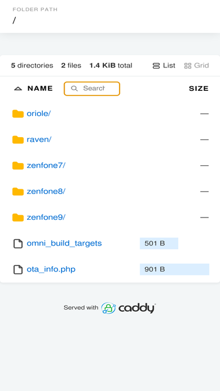Click the root slash folder path

click(14, 21)
